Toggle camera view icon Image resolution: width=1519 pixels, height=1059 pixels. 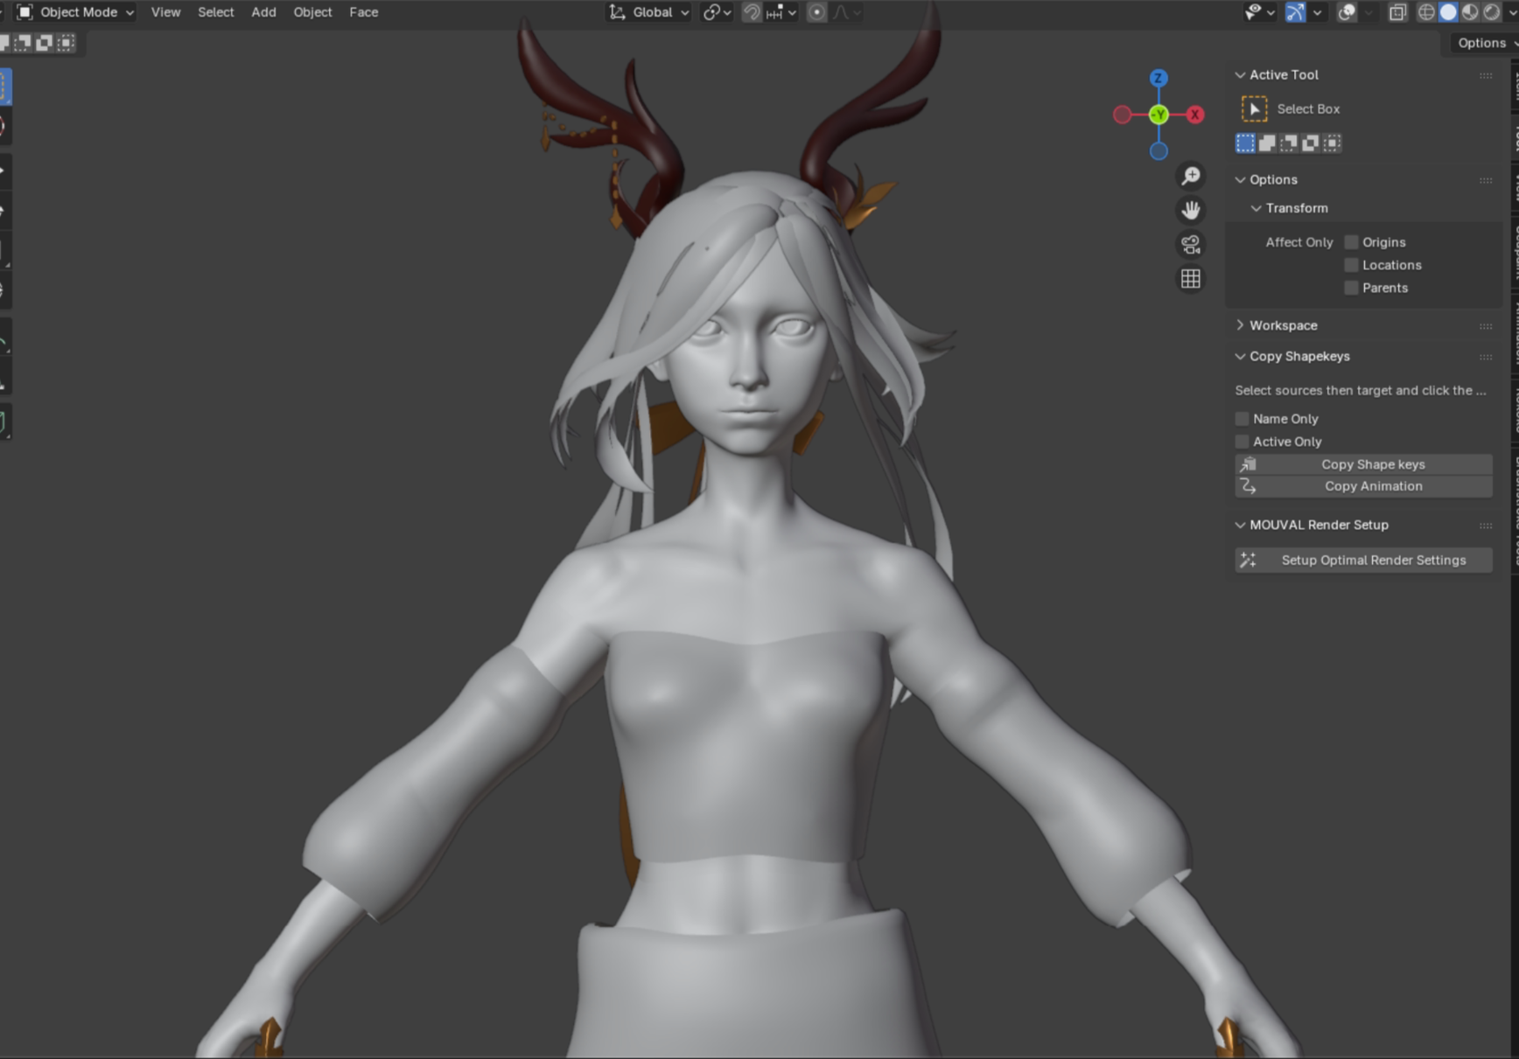pyautogui.click(x=1191, y=244)
